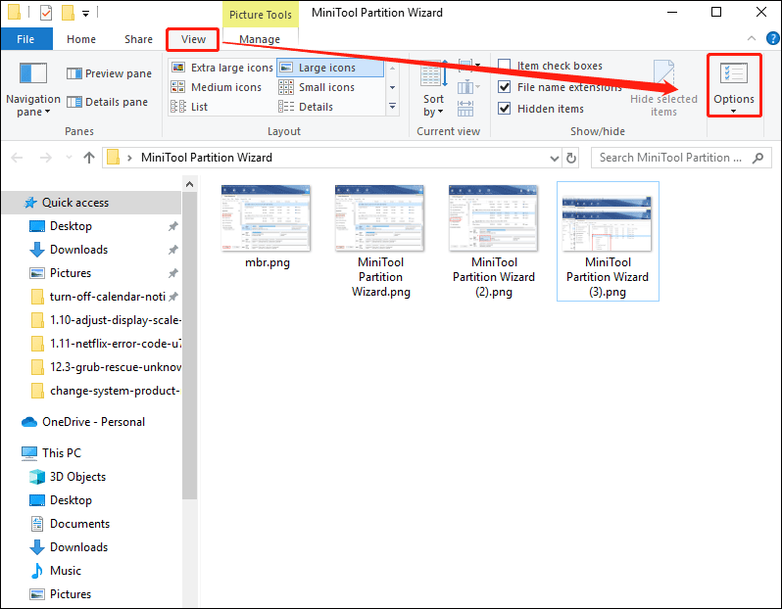Go up one folder level
The height and width of the screenshot is (609, 782).
(x=89, y=158)
